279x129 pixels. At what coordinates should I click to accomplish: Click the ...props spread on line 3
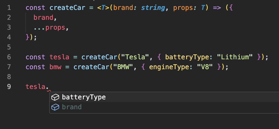[49, 27]
